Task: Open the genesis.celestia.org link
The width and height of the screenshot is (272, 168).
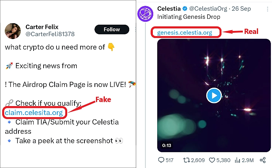Action: click(x=185, y=32)
